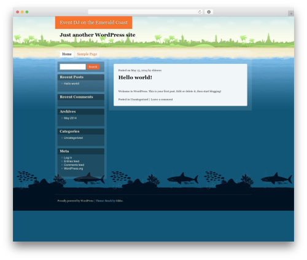Click the Welcome to WordPress post text

coord(169,91)
